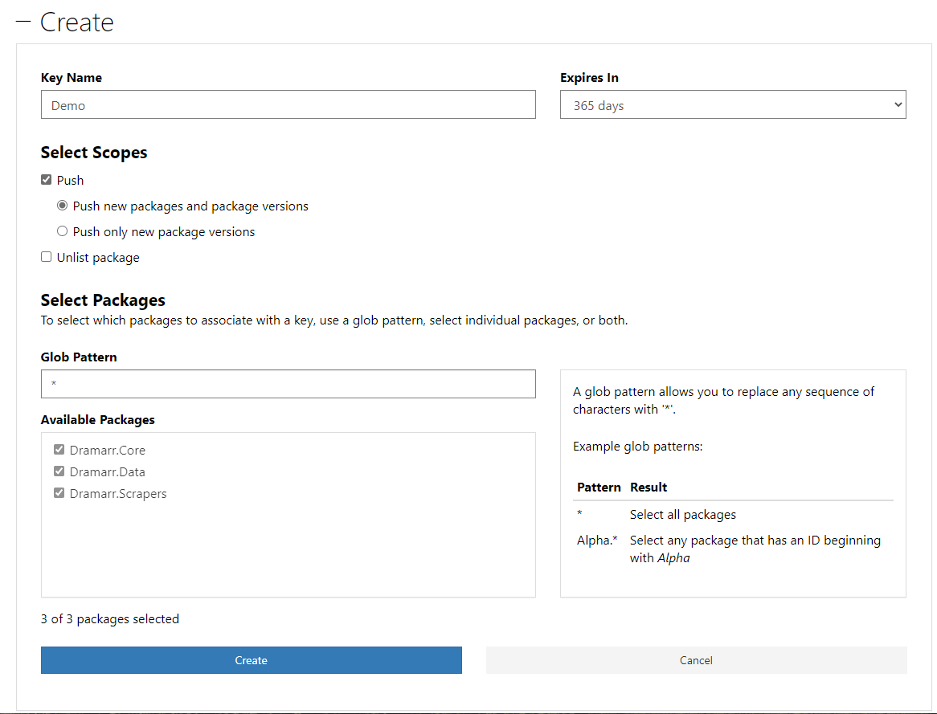Click the Expires In field label
The height and width of the screenshot is (714, 937).
pyautogui.click(x=589, y=78)
